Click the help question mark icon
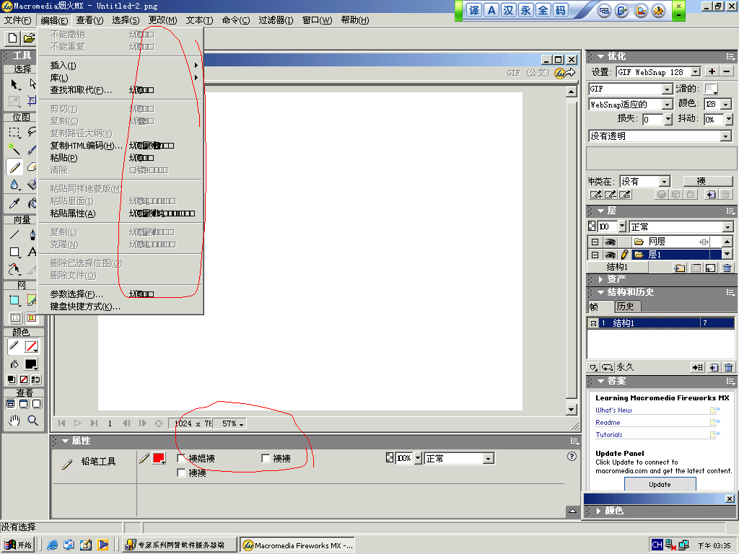 pos(572,456)
